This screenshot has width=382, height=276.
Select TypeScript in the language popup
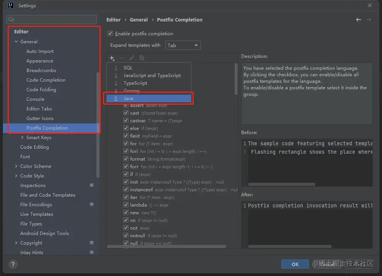tap(149, 83)
